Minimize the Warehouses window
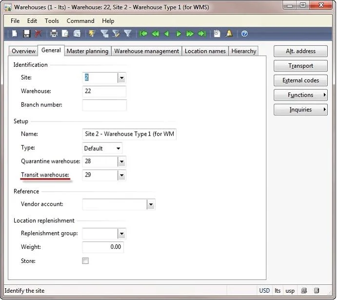This screenshot has height=300, width=337. 290,5
